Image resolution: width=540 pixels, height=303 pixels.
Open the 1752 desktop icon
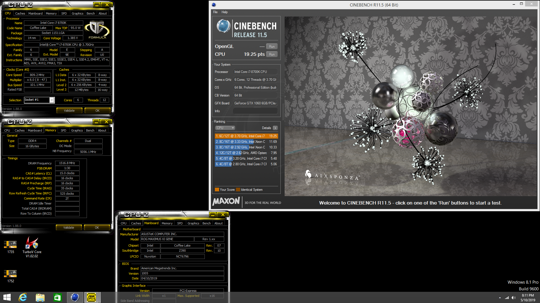(10, 276)
